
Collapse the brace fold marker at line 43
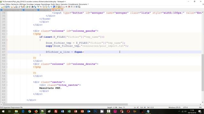point(7,40)
